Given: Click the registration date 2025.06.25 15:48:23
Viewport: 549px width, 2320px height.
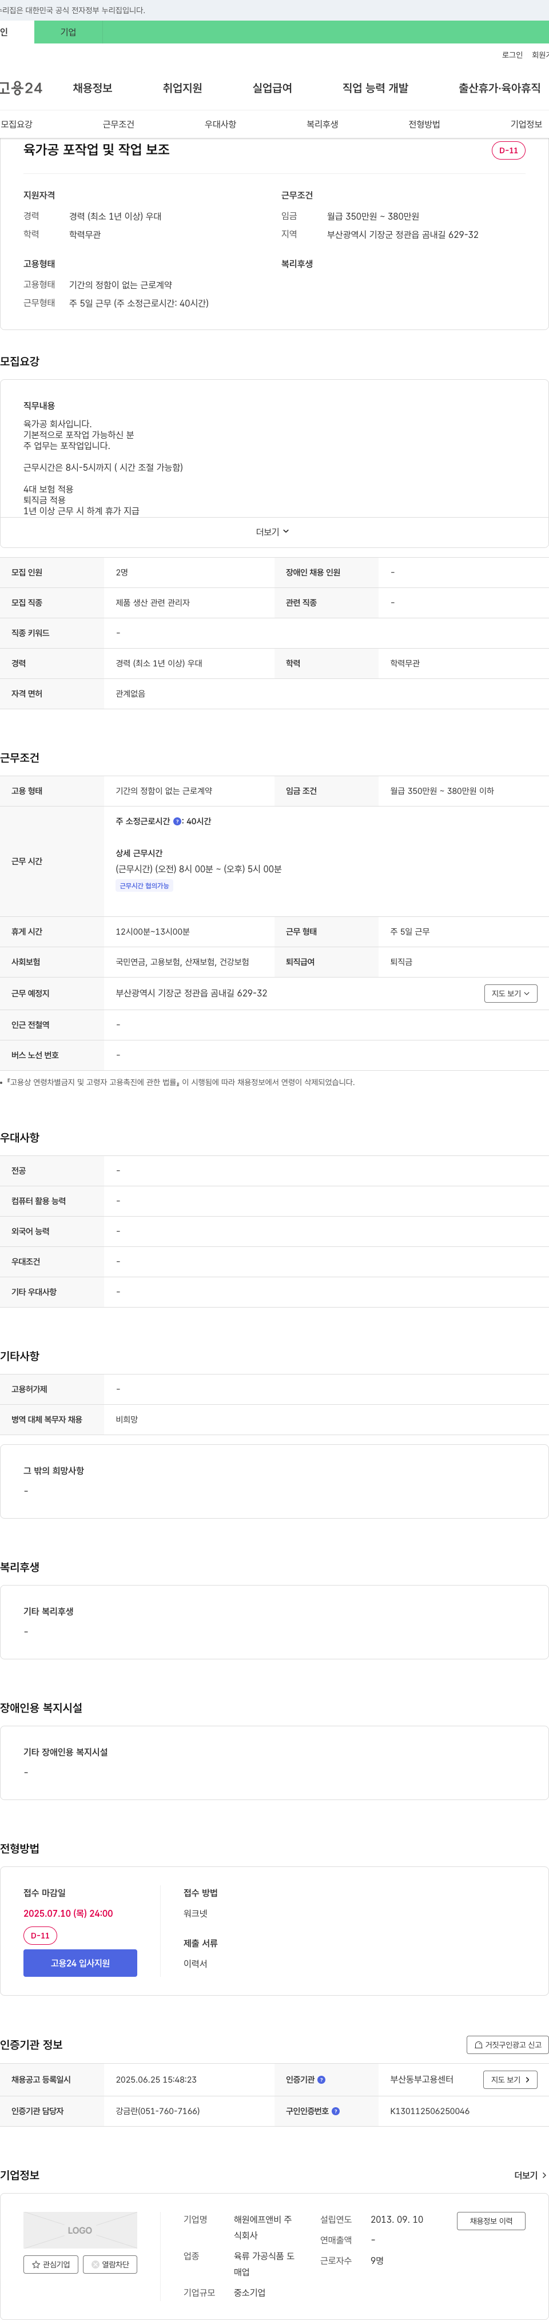Looking at the screenshot, I should [x=156, y=2080].
